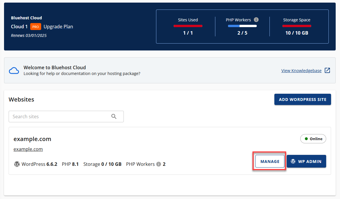Click the '1 / 1' sites used value
The image size is (340, 199).
[x=188, y=33]
